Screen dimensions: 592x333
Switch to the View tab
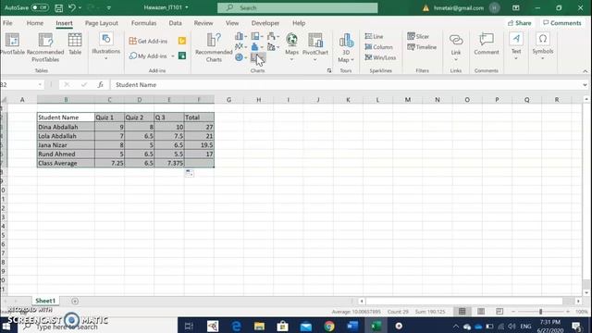[x=232, y=23]
